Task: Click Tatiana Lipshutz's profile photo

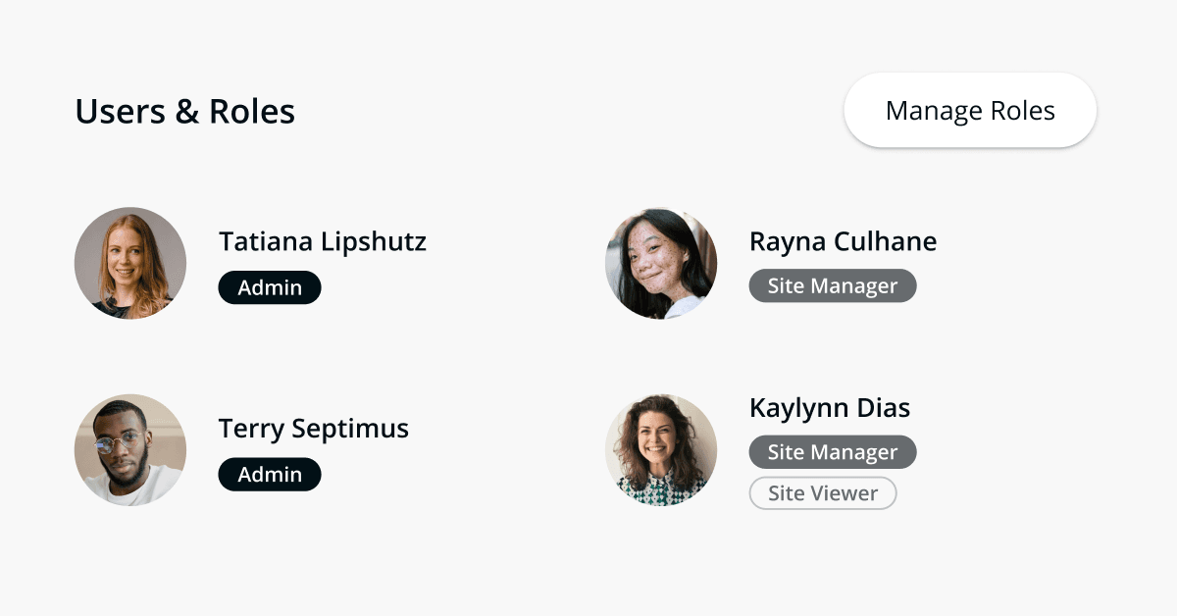Action: pyautogui.click(x=130, y=263)
